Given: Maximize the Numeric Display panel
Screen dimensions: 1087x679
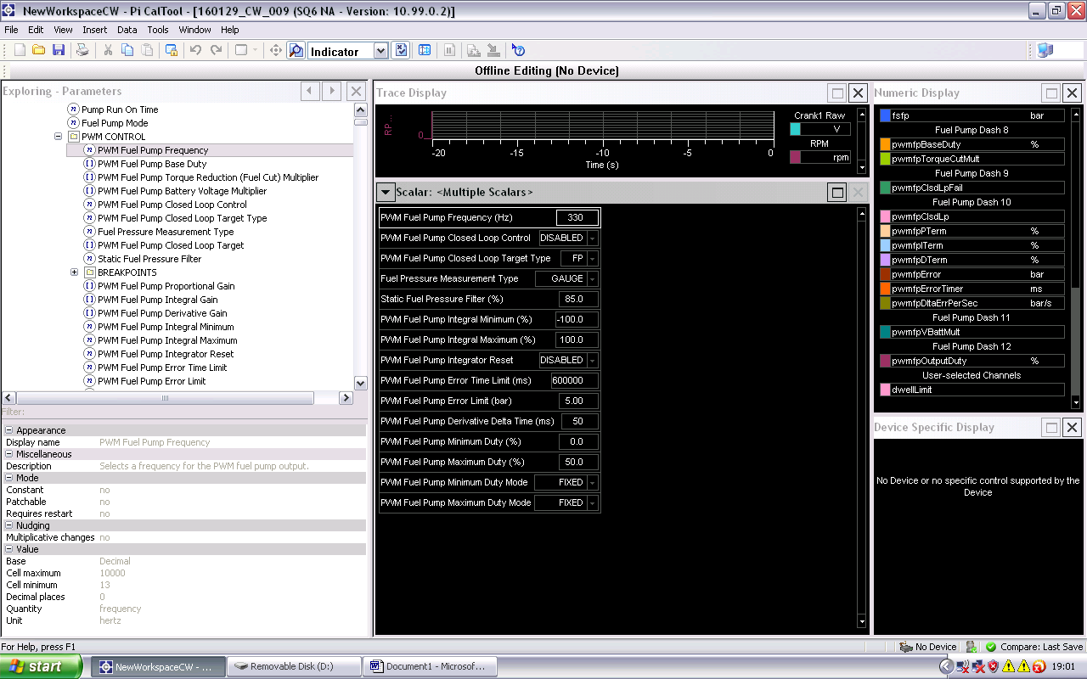Looking at the screenshot, I should tap(1051, 93).
